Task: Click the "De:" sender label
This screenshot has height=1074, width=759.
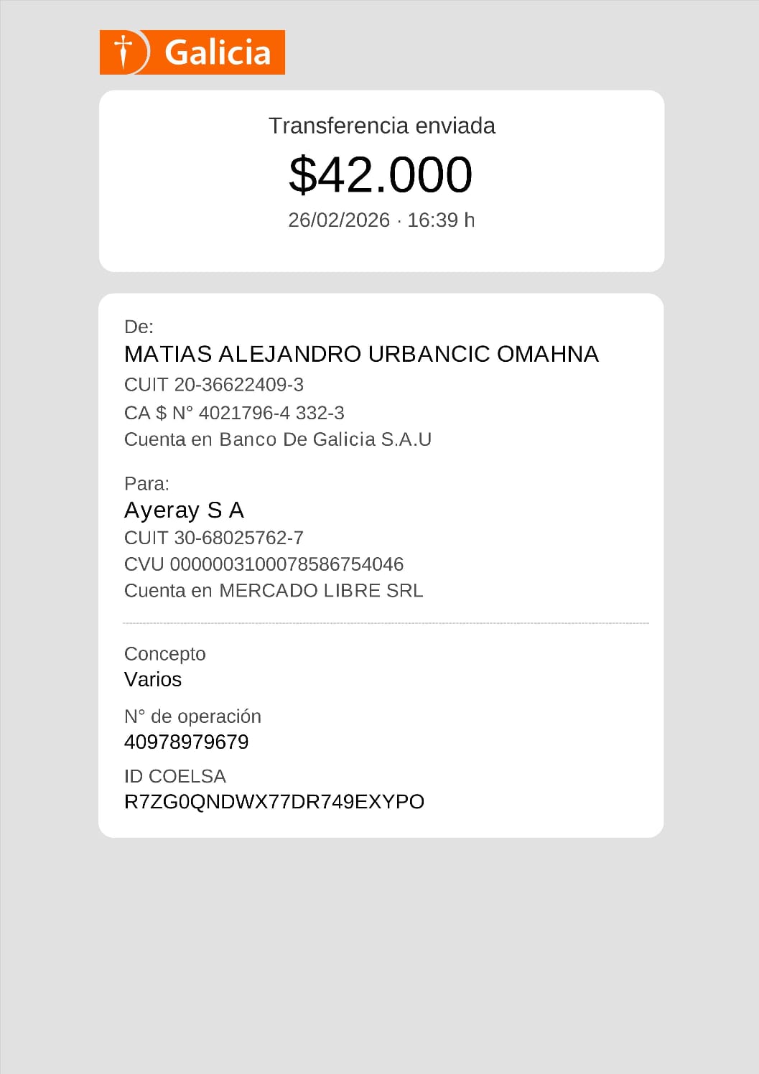Action: [139, 327]
